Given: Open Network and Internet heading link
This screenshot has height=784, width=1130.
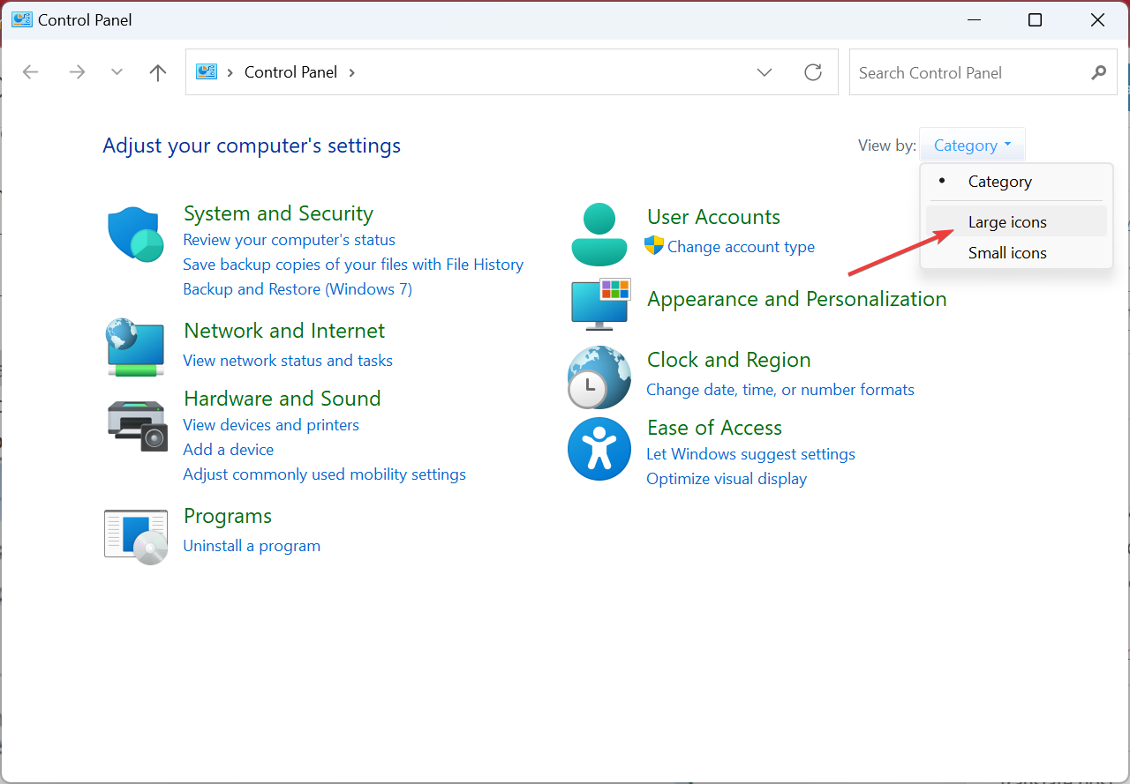Looking at the screenshot, I should pyautogui.click(x=284, y=331).
